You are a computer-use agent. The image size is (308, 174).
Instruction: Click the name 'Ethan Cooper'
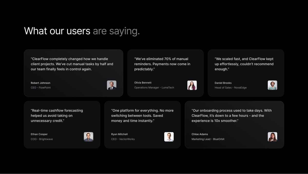(x=39, y=134)
